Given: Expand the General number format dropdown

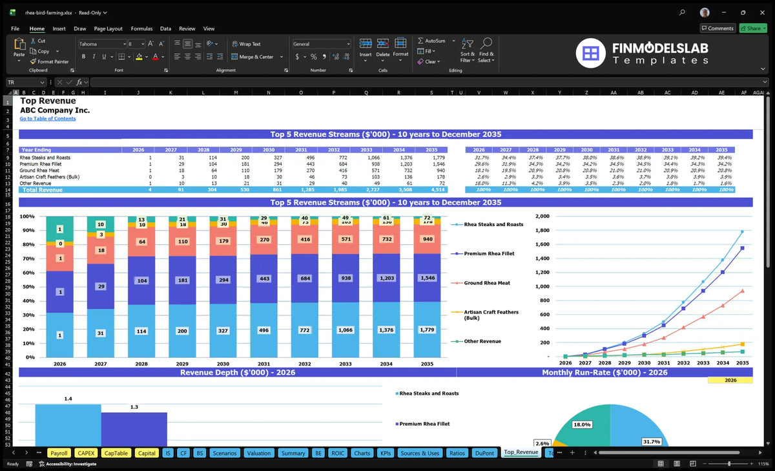Looking at the screenshot, I should pos(347,44).
